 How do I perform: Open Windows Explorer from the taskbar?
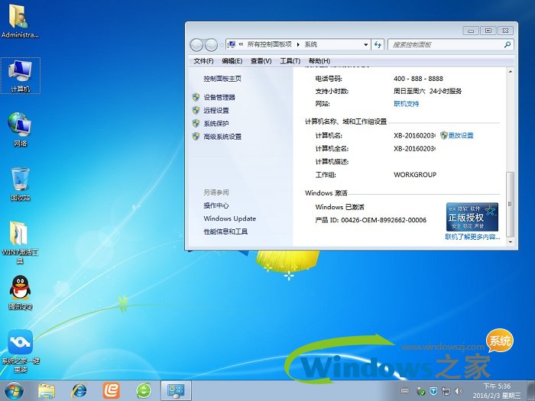coord(47,391)
